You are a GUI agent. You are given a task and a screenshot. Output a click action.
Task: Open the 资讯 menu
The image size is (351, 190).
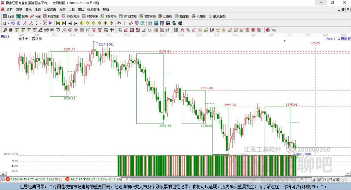click(28, 9)
